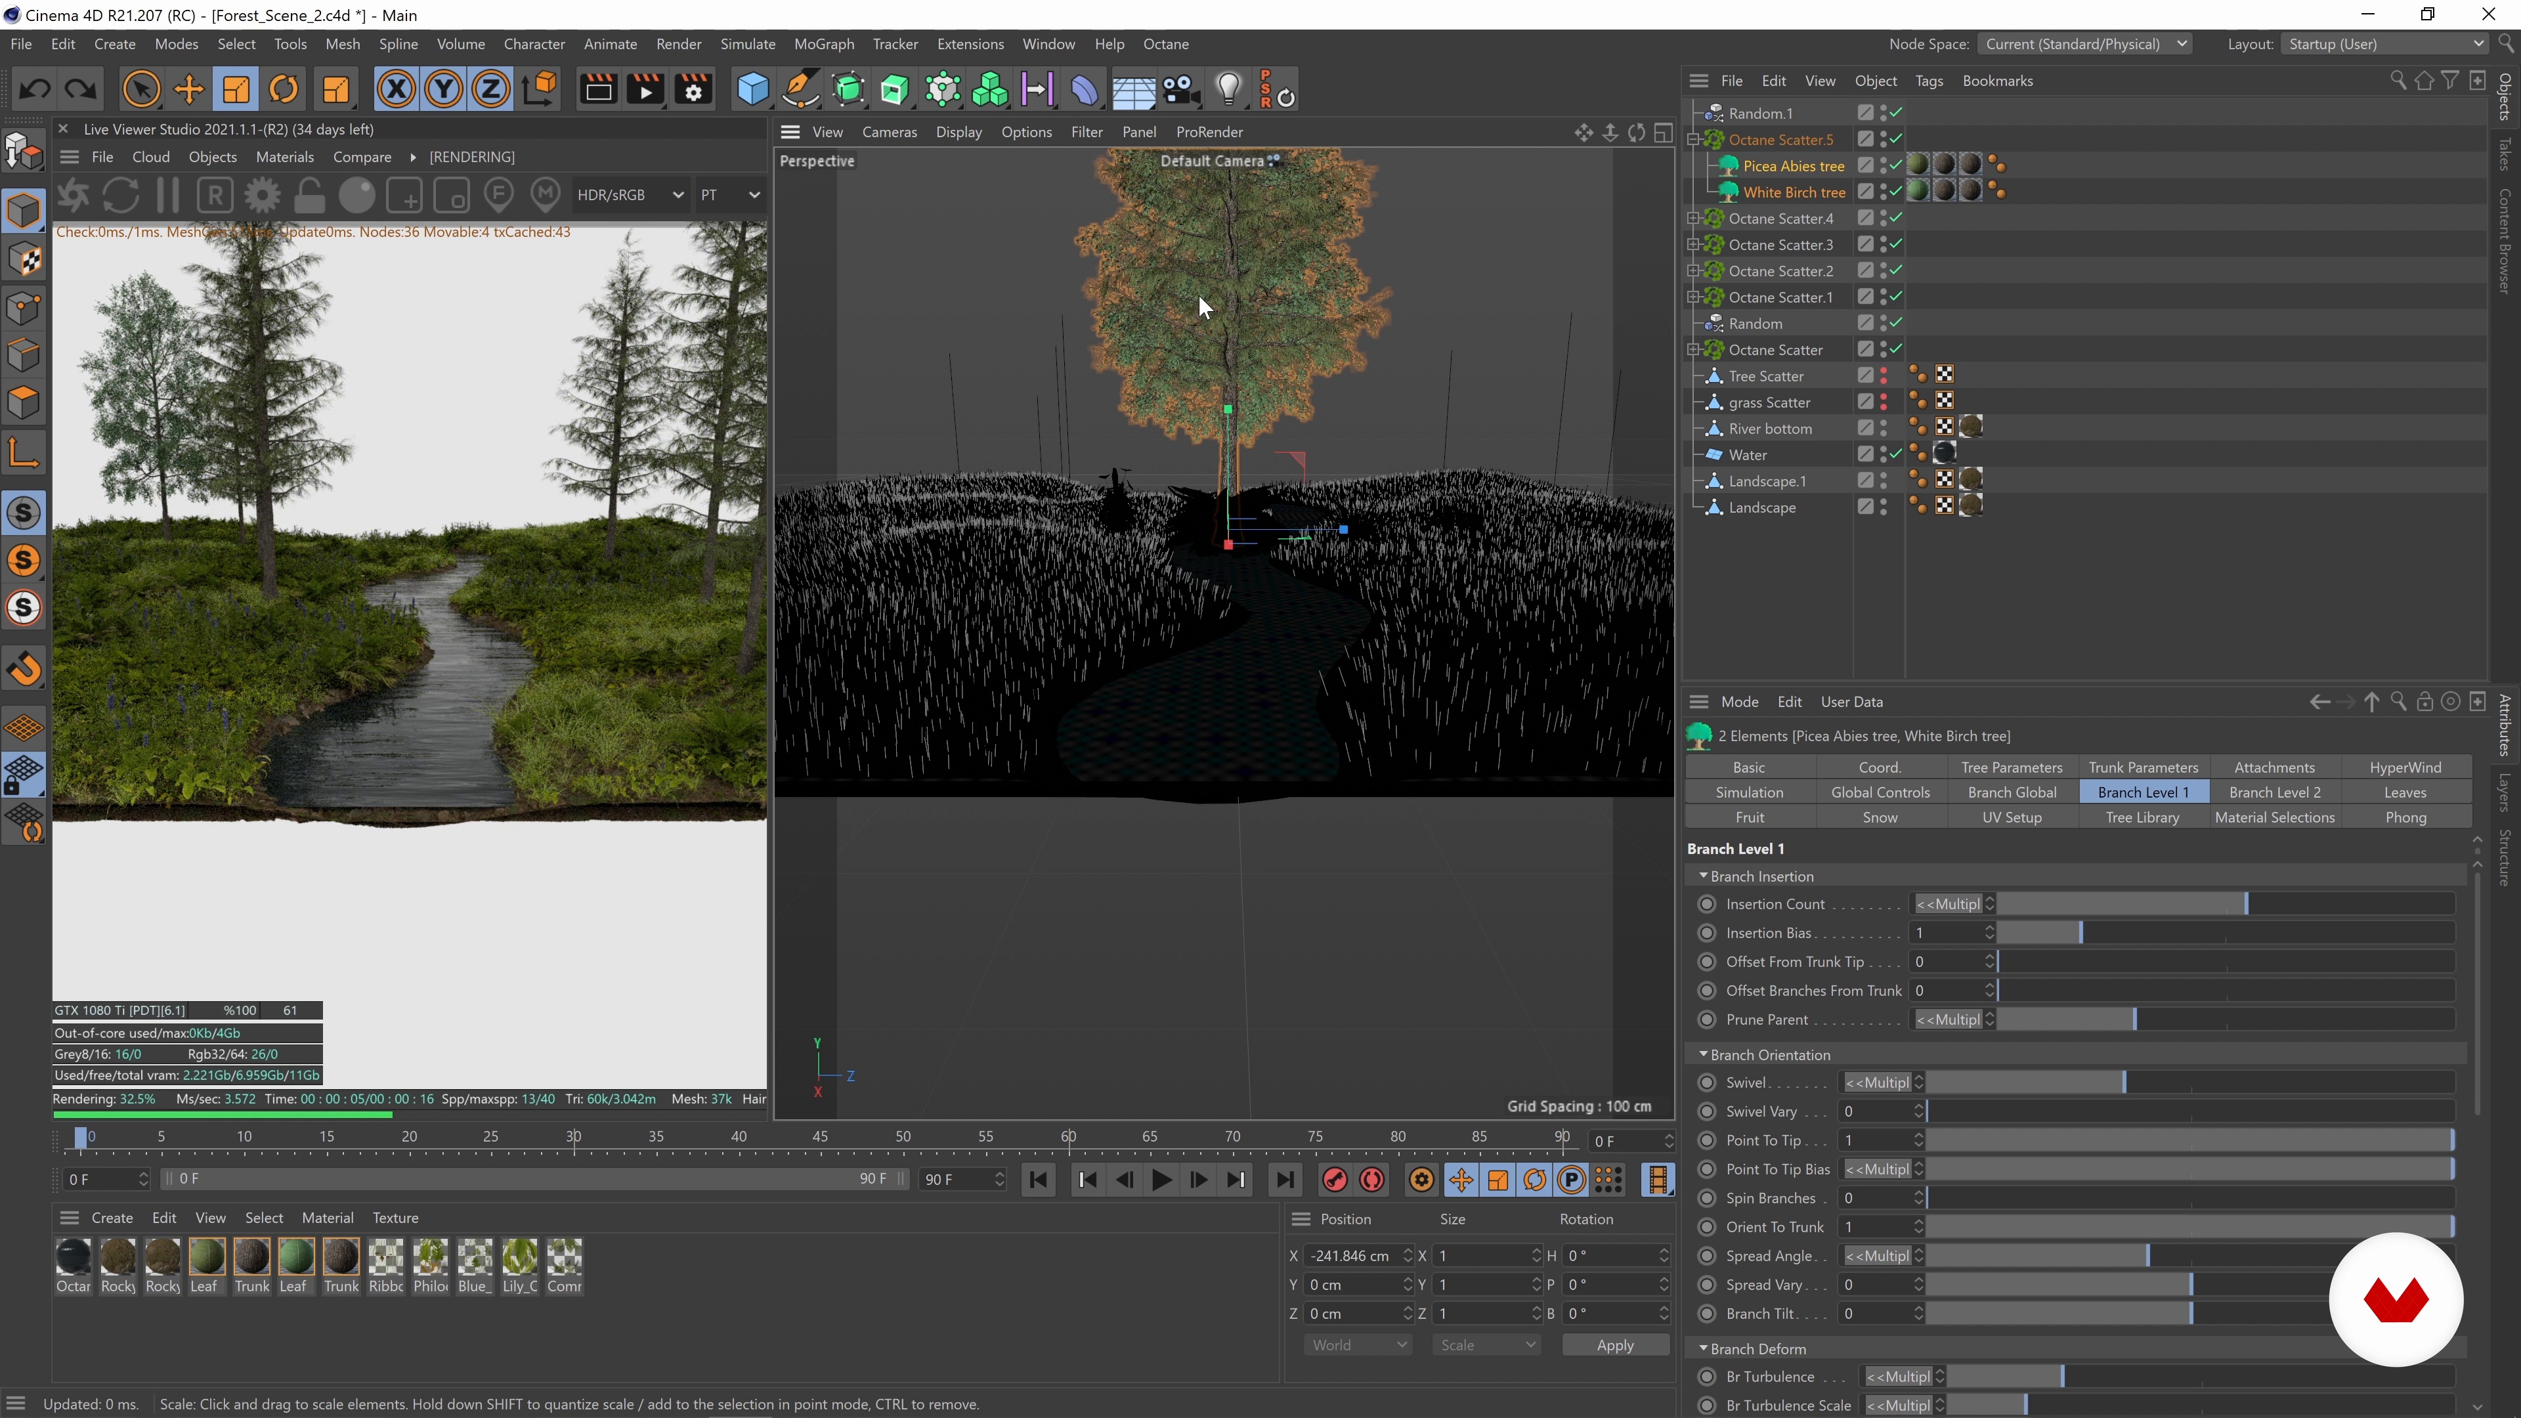Activate the Scale tool
Viewport: 2521px width, 1418px height.
point(236,90)
